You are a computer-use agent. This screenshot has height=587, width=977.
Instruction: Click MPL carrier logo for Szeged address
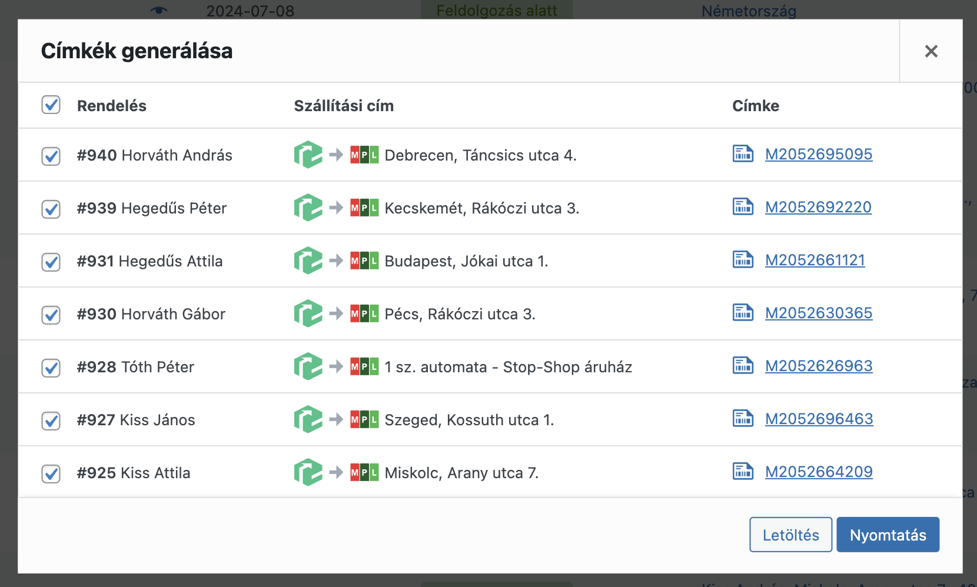(x=364, y=420)
